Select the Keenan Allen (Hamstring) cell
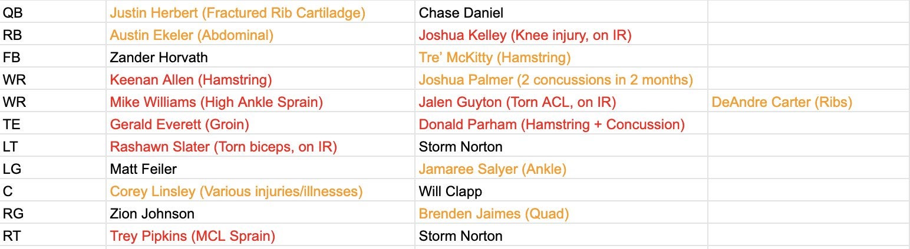 click(x=191, y=80)
